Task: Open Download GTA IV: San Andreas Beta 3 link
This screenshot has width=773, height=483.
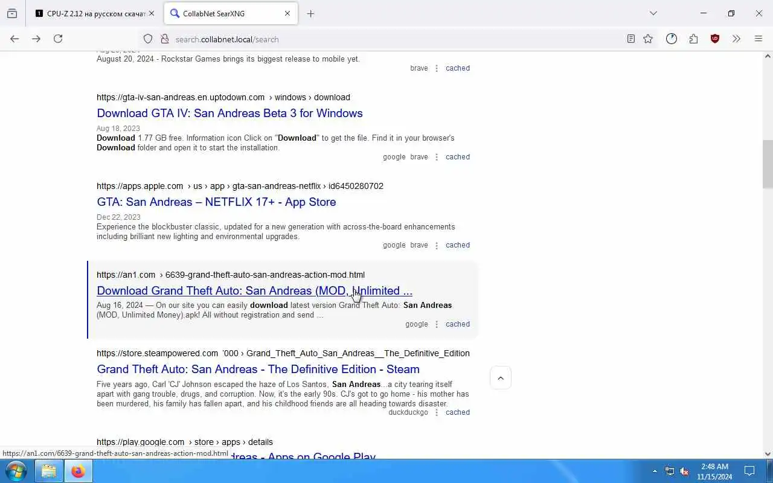Action: [x=229, y=113]
